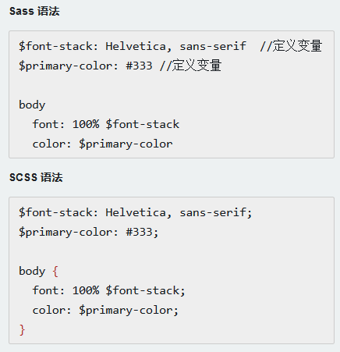Click $primary-color: declaration in SCSS block
Image resolution: width=340 pixels, height=352 pixels.
69,233
